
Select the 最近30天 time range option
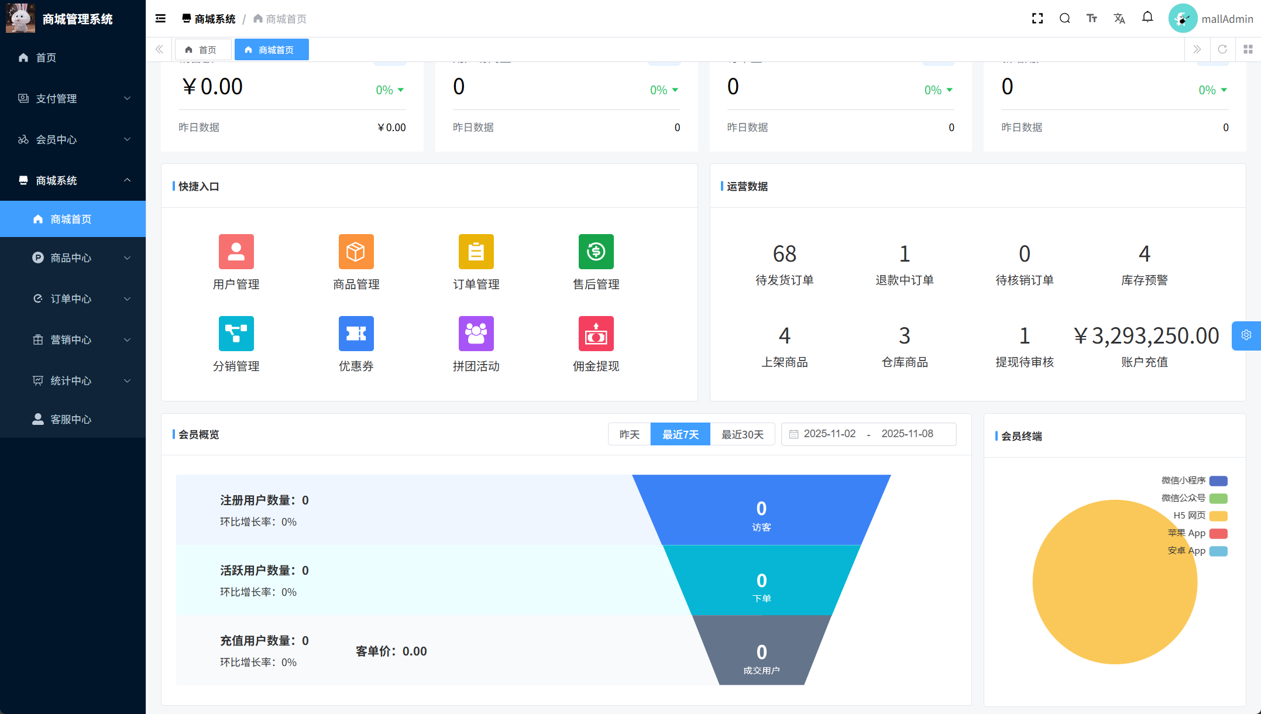pyautogui.click(x=742, y=434)
